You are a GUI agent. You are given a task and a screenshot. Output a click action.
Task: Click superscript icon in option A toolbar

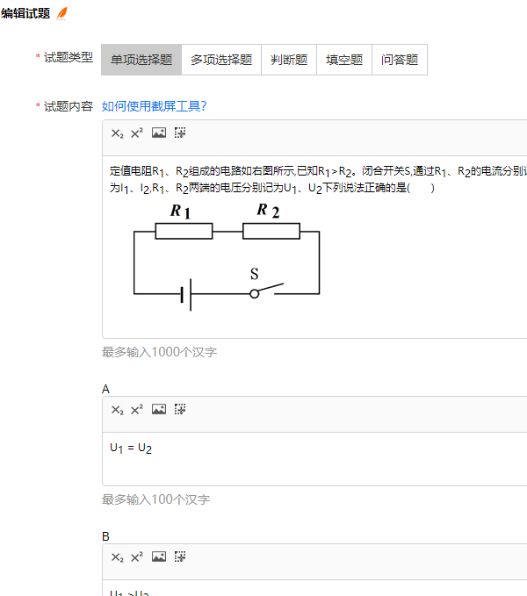click(x=136, y=410)
